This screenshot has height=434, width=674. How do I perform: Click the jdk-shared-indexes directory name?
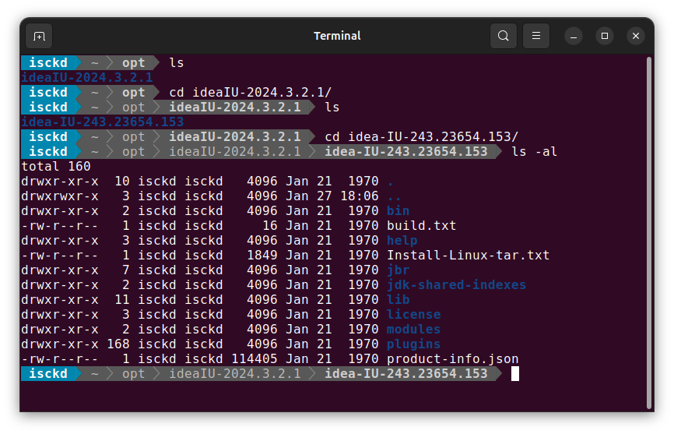point(457,284)
